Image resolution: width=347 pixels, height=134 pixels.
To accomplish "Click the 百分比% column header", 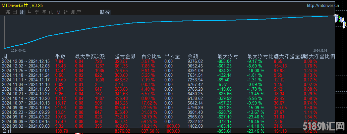I will click(x=151, y=56).
